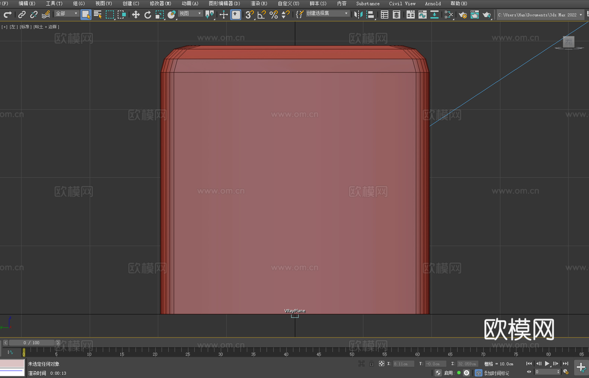The height and width of the screenshot is (378, 589).
Task: Open the Arnold menu
Action: pyautogui.click(x=433, y=3)
